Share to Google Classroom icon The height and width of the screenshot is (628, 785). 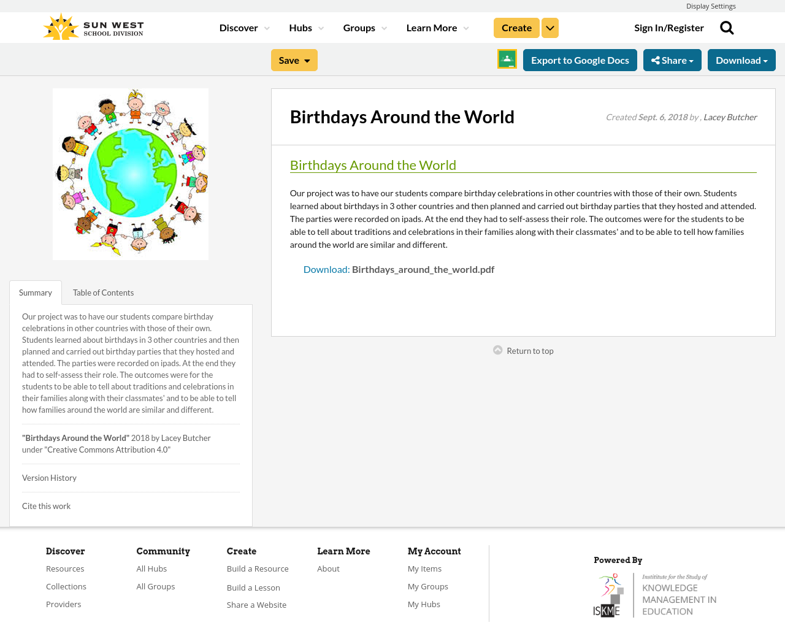(507, 59)
